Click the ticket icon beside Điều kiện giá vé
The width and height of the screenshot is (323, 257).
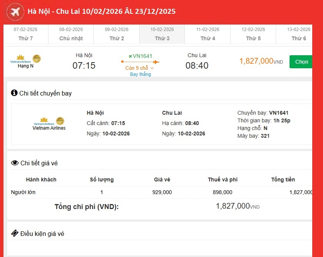pos(15,233)
